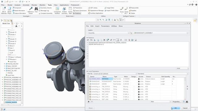The height and width of the screenshot is (111, 198).
Task: Open Initial dropdown below relations
Action: pyautogui.click(x=183, y=68)
